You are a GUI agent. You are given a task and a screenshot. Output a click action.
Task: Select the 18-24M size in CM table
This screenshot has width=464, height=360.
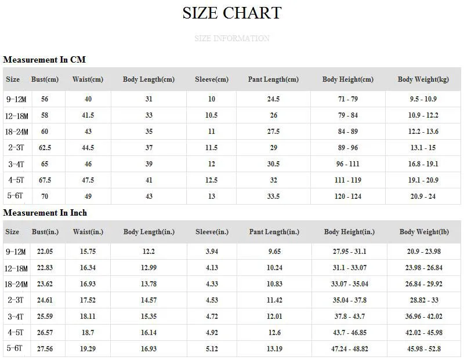click(17, 132)
